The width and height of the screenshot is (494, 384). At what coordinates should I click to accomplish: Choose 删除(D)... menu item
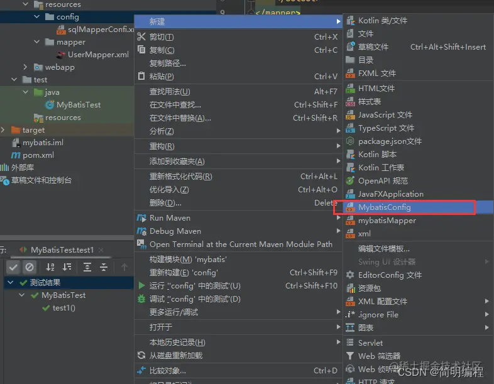tap(238, 203)
